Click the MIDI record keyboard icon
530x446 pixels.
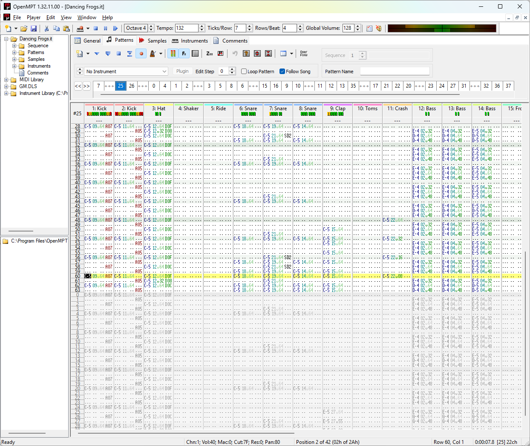(80, 29)
